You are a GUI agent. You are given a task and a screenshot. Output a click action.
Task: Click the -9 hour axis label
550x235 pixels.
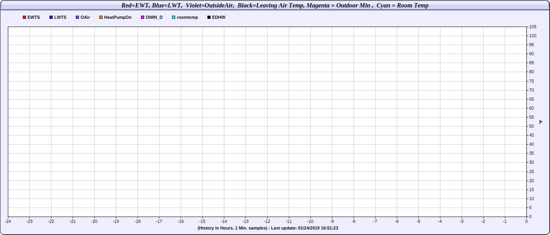point(332,221)
